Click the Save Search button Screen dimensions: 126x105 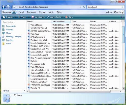[x=38, y=17]
